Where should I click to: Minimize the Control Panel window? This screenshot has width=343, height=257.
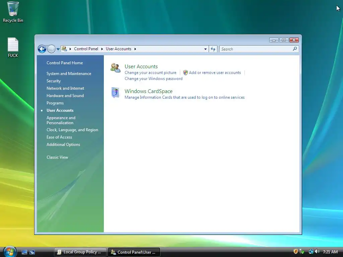[274, 40]
